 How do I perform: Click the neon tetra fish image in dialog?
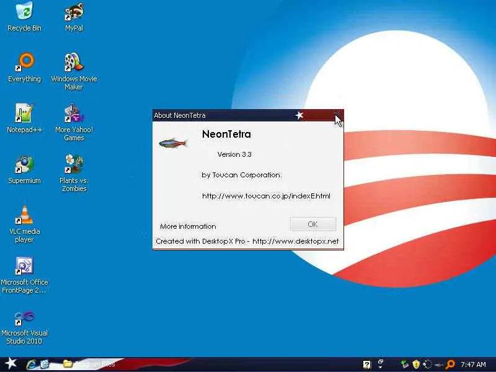click(173, 143)
